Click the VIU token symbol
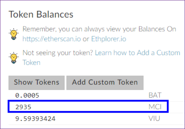185x129 pixels. pos(154,119)
